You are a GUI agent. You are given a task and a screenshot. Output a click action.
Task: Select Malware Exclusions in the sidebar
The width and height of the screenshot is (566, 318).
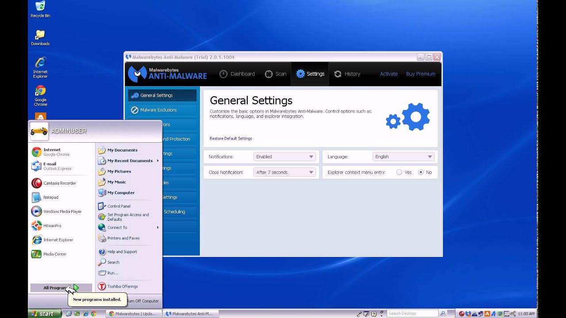tap(162, 110)
